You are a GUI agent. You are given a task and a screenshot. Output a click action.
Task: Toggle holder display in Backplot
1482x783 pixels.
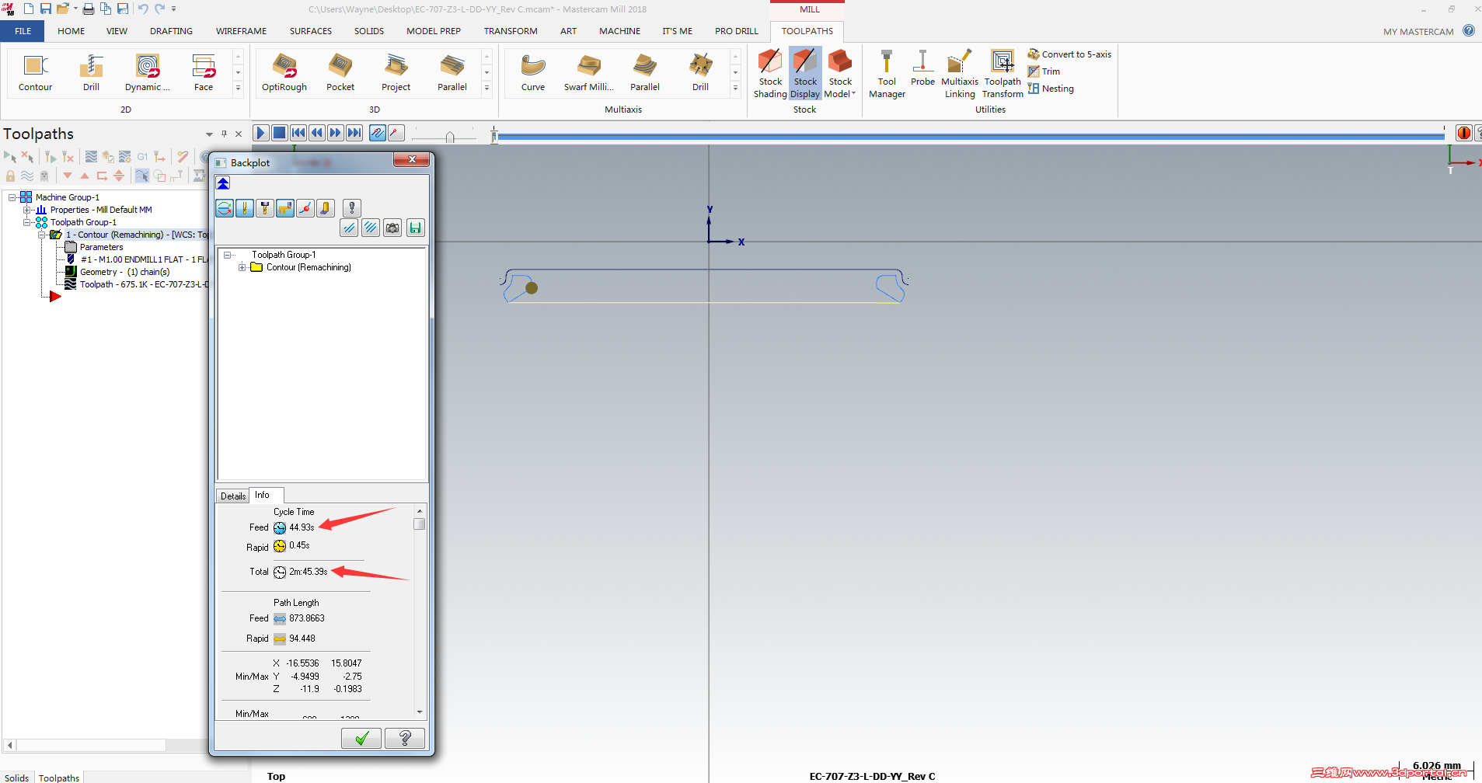point(265,207)
